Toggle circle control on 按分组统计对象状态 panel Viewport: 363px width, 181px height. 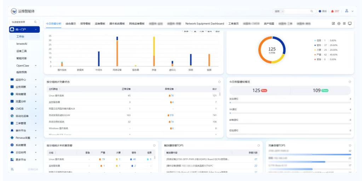coord(219,82)
